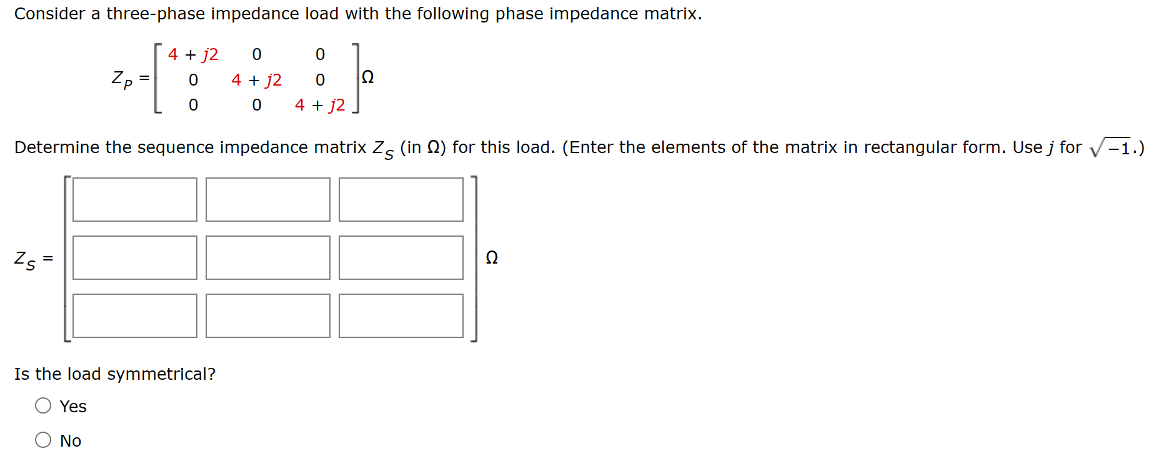Image resolution: width=1151 pixels, height=461 pixels.
Task: Click the Yes answer label text
Action: pos(72,406)
